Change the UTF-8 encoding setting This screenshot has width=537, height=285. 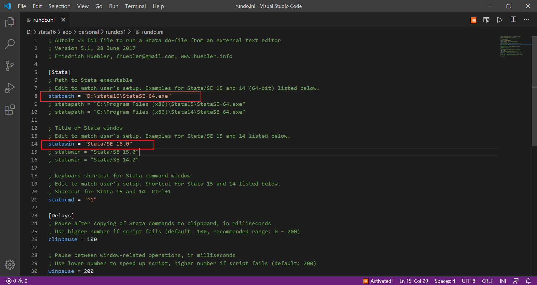click(468, 281)
